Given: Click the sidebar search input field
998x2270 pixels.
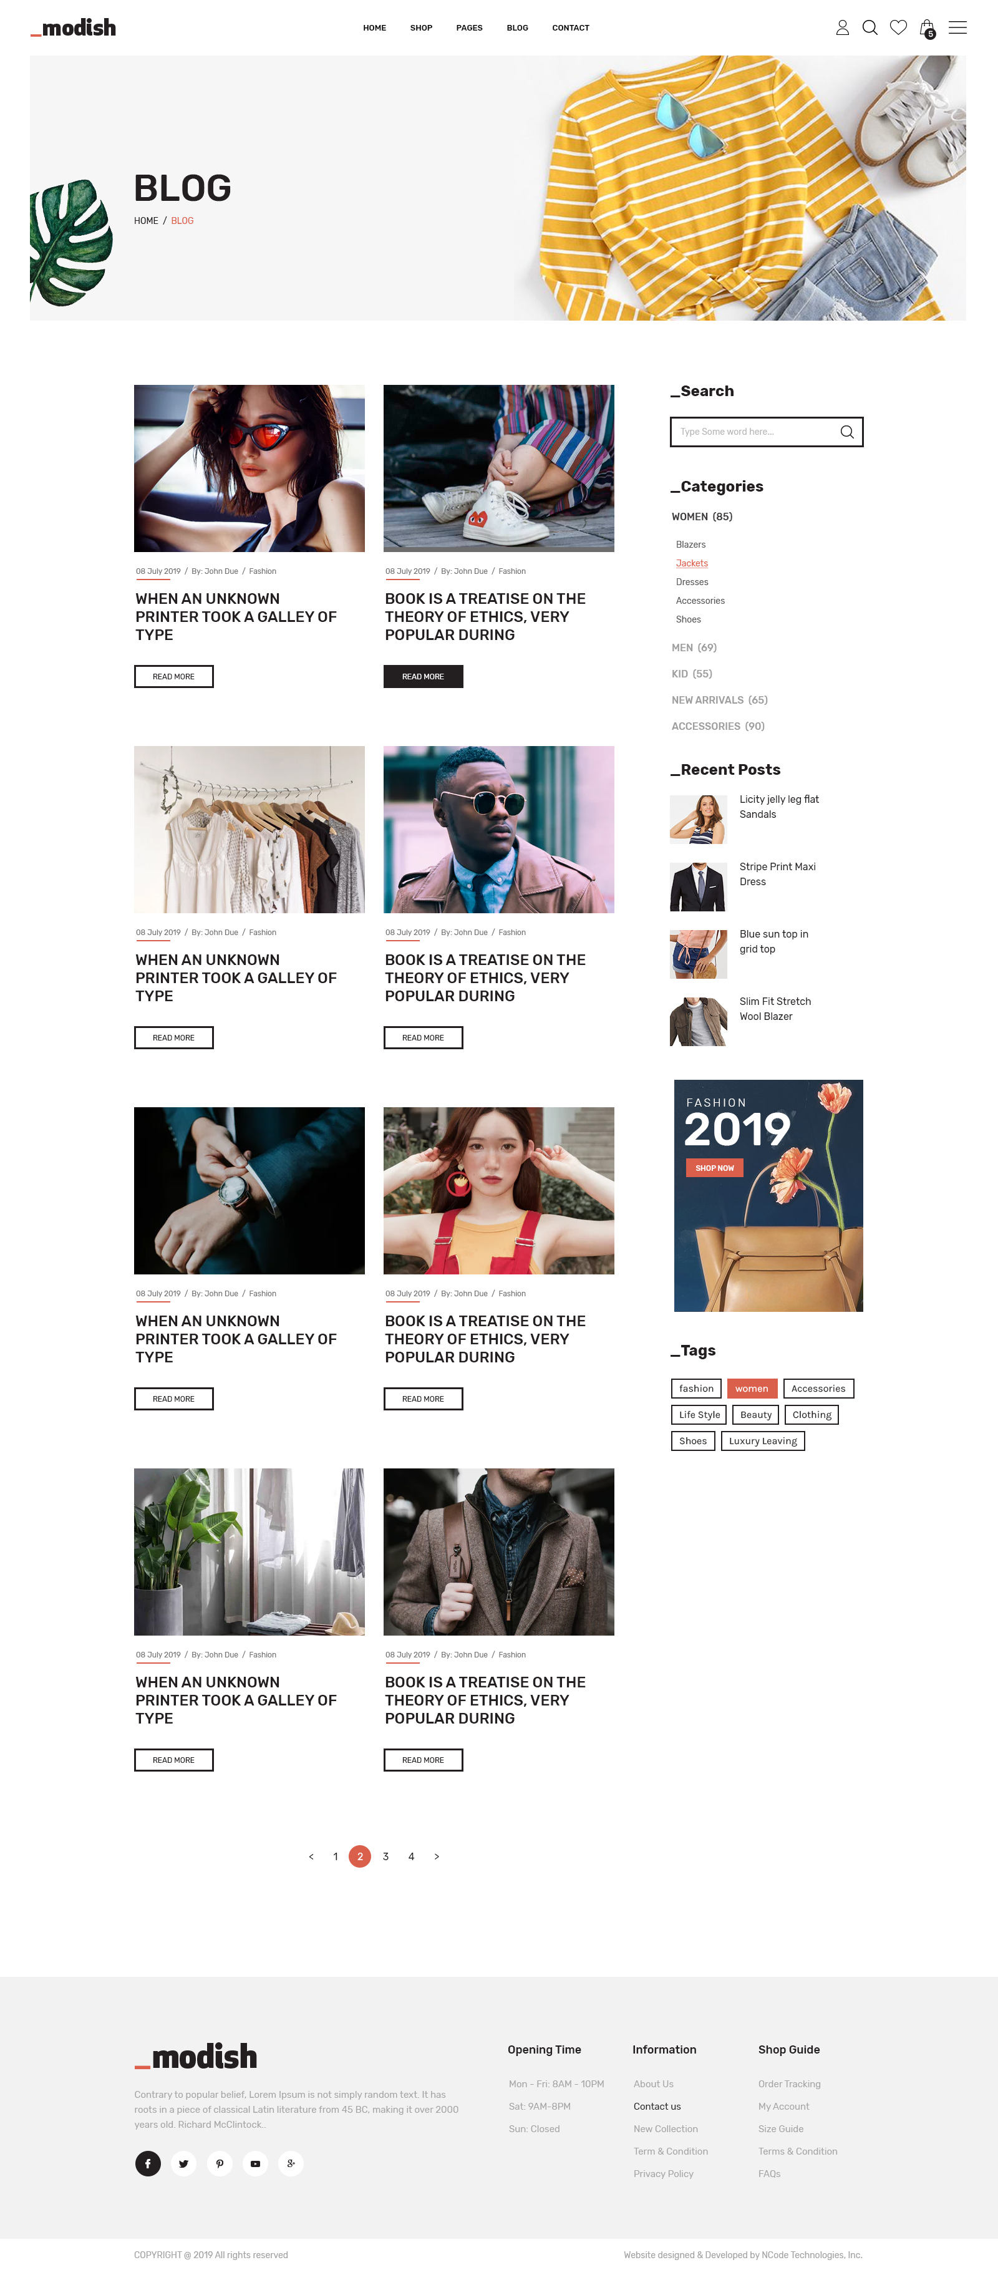Looking at the screenshot, I should click(x=754, y=432).
